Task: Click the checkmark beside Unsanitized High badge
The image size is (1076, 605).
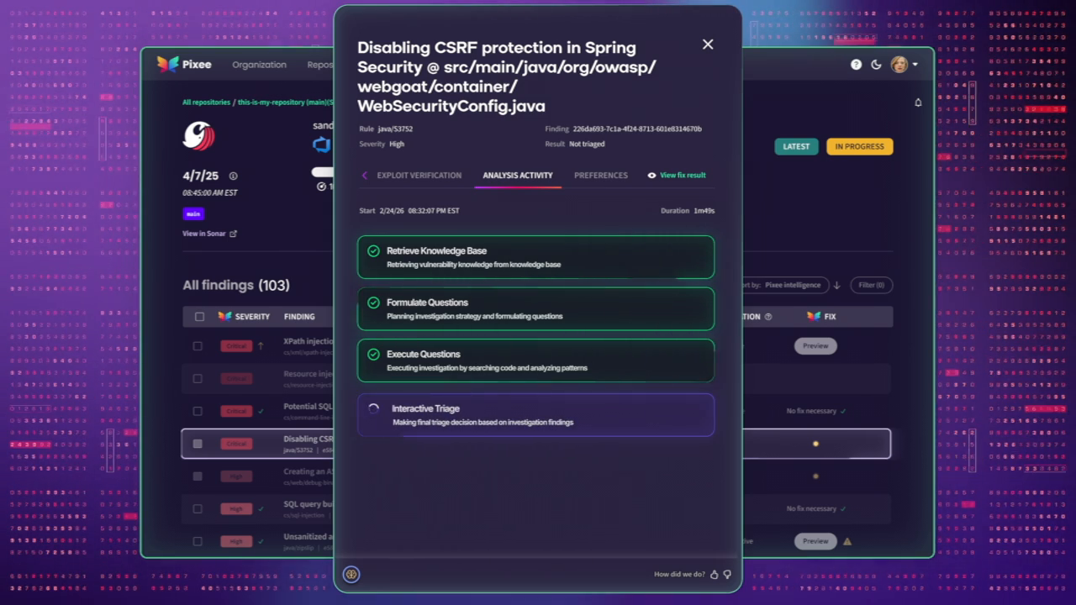Action: pyautogui.click(x=261, y=542)
